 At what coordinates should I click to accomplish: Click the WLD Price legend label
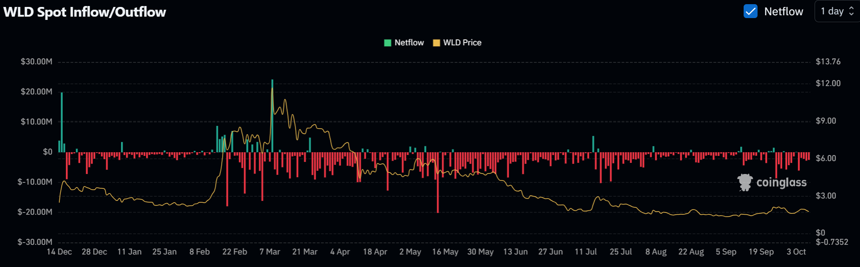click(462, 43)
